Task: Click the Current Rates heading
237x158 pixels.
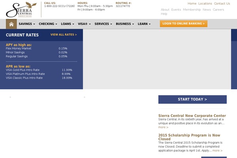Action: point(22,35)
